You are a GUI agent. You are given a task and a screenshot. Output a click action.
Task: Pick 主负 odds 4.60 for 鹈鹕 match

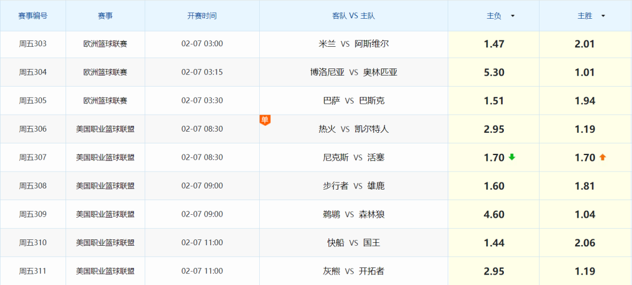tap(494, 214)
